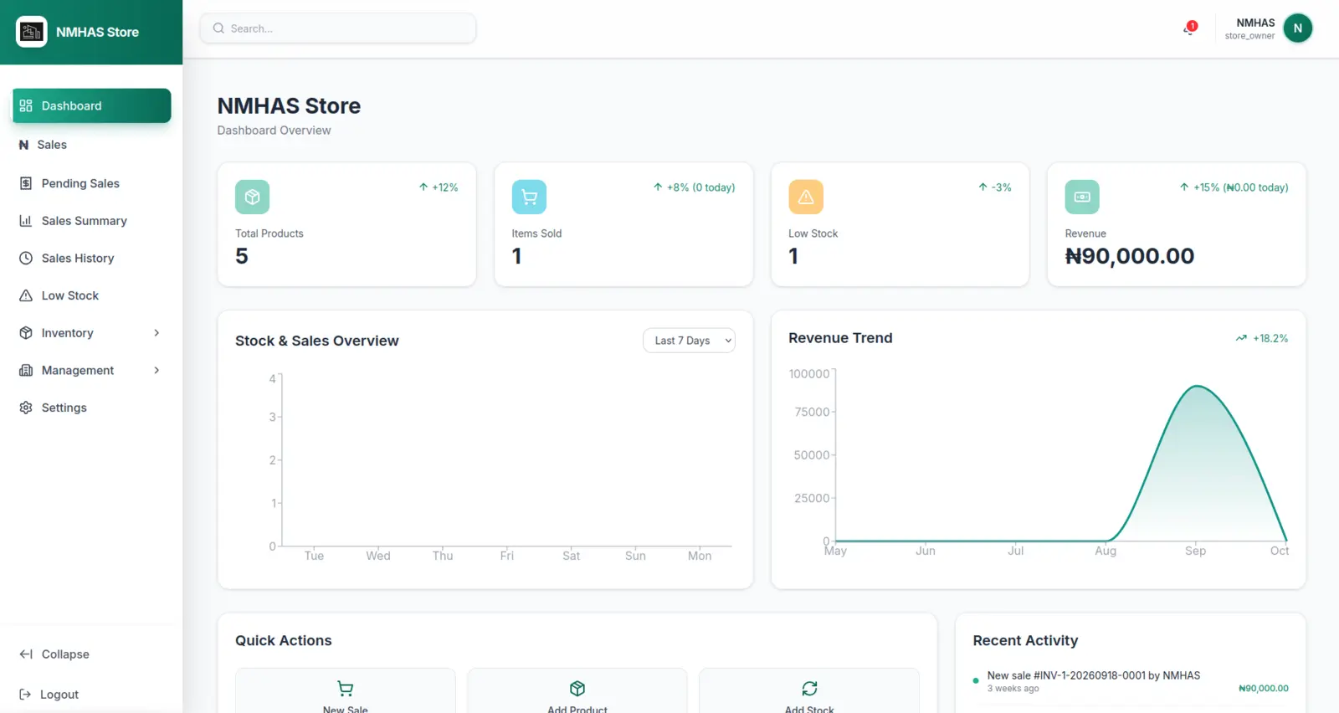Open the Sales menu item
Image resolution: width=1339 pixels, height=713 pixels.
pos(92,145)
